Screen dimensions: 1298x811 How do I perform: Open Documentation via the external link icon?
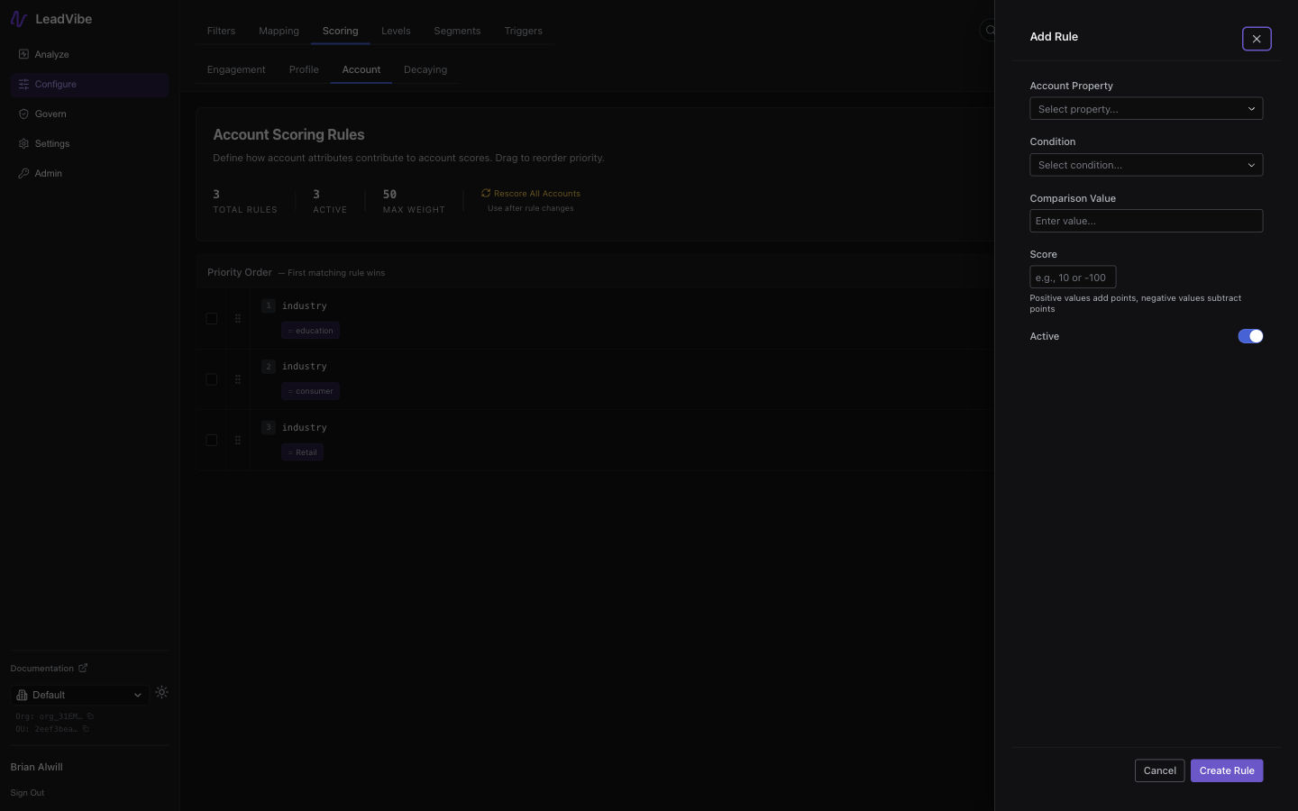pyautogui.click(x=84, y=668)
